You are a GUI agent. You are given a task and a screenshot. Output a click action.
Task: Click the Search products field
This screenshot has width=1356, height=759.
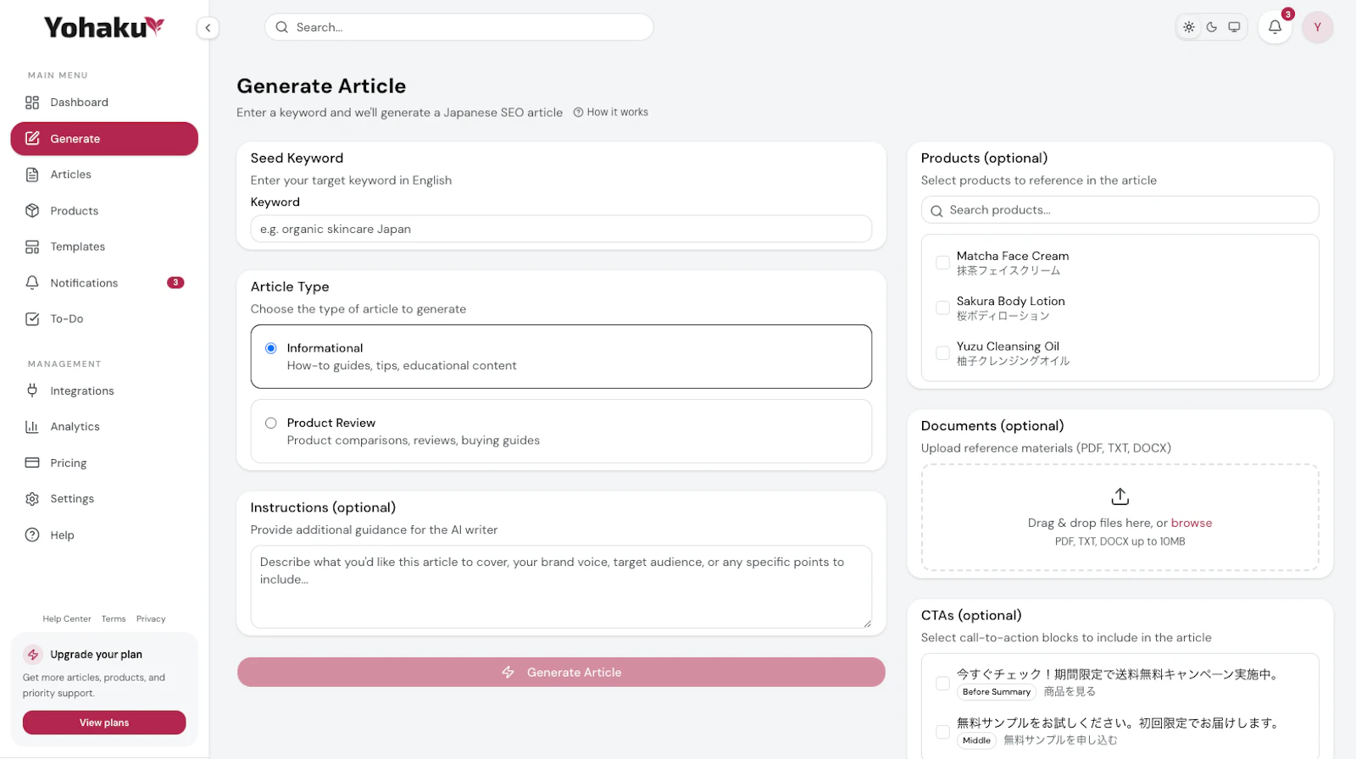tap(1120, 210)
